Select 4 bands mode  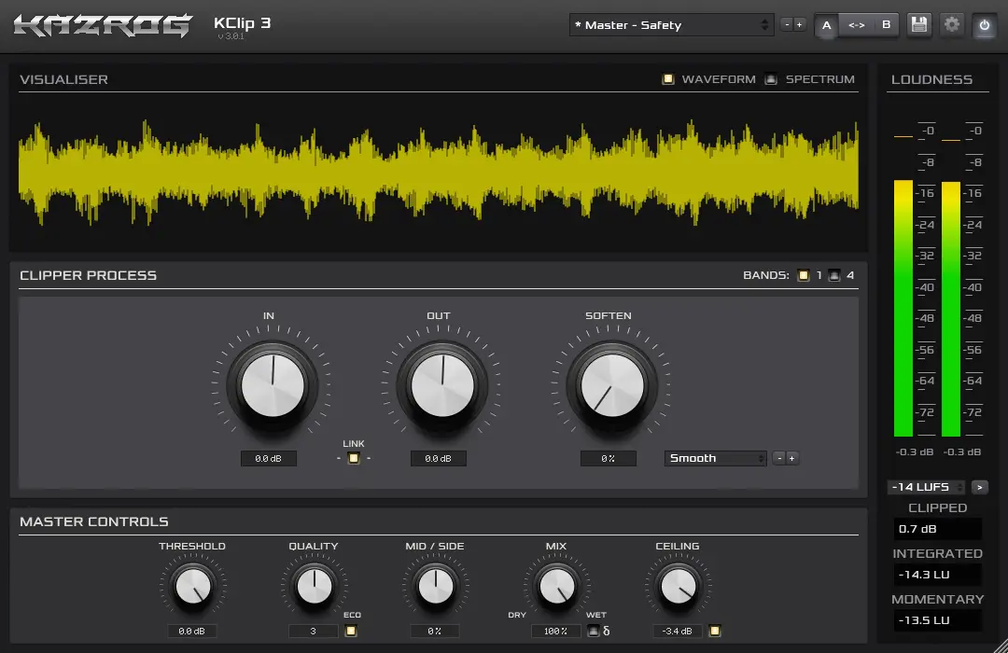tap(833, 275)
